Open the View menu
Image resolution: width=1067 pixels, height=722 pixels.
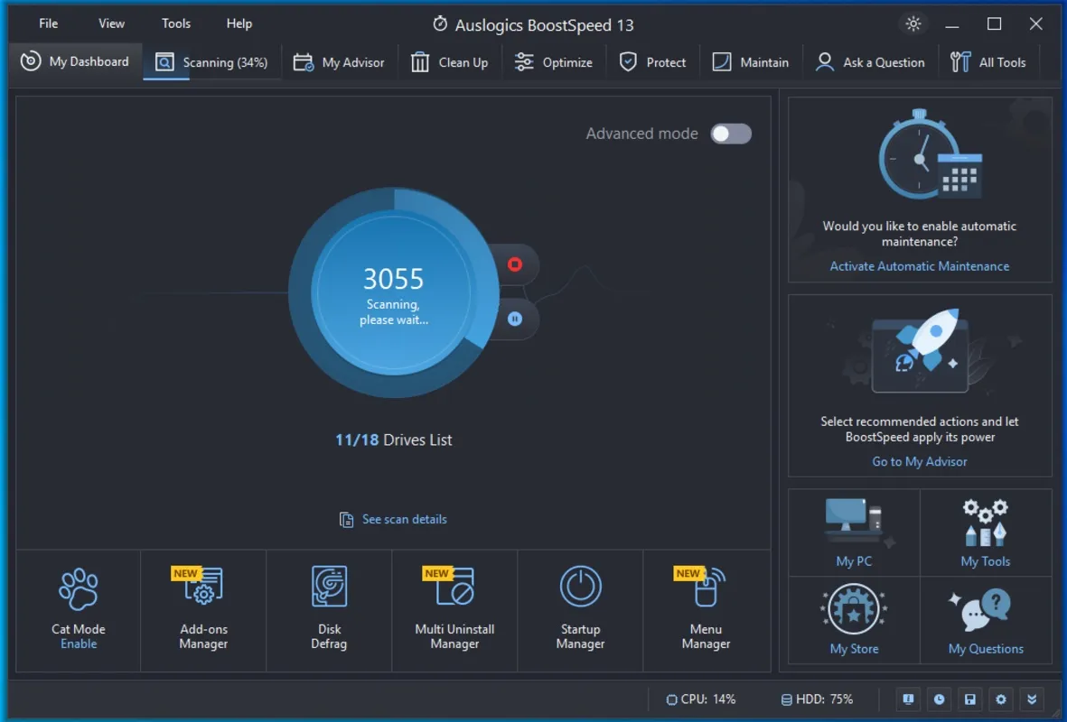[x=112, y=23]
